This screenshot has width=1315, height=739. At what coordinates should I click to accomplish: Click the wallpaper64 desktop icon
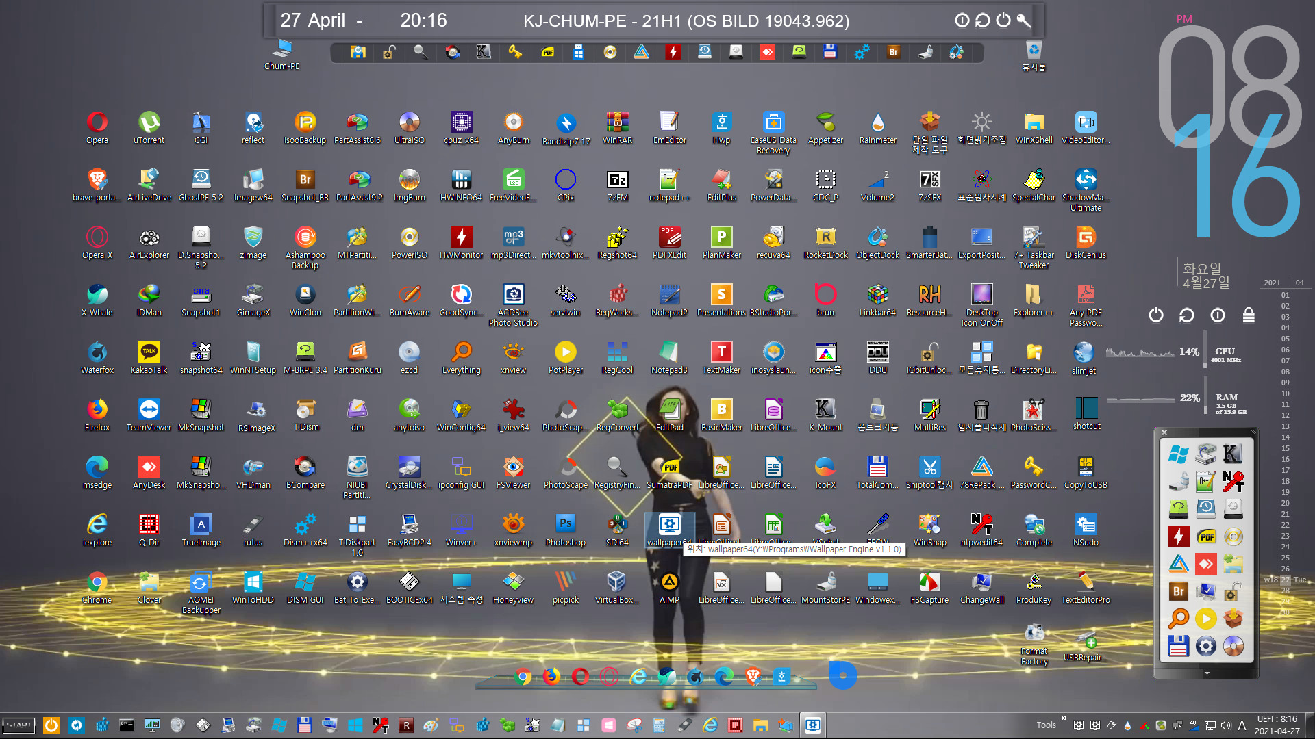pyautogui.click(x=669, y=530)
